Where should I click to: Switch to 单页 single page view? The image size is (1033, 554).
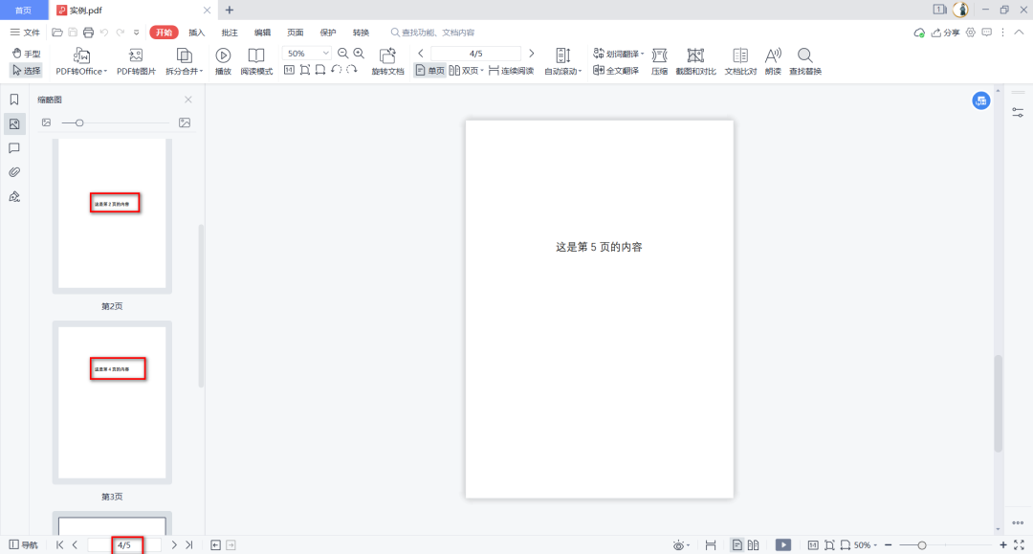[x=429, y=71]
